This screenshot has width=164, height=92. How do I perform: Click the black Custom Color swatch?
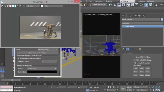(x=42, y=72)
